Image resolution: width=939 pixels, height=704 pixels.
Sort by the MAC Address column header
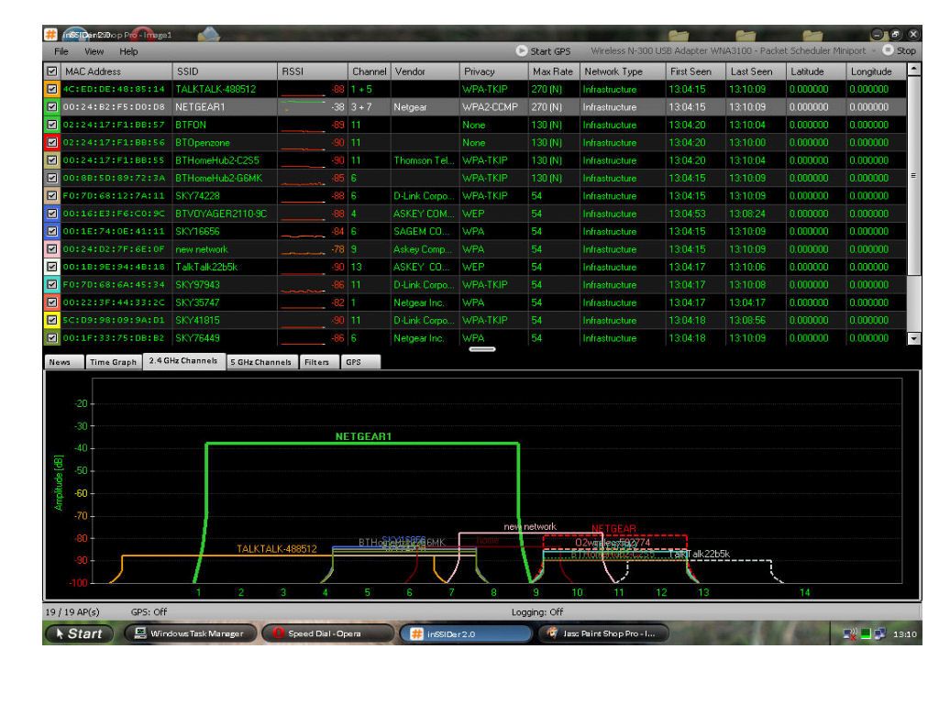[x=116, y=71]
